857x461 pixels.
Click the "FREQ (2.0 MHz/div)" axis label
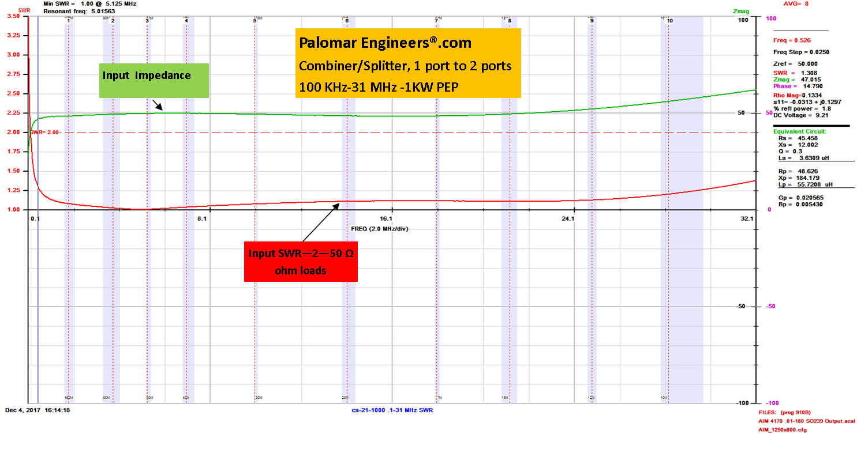point(380,229)
